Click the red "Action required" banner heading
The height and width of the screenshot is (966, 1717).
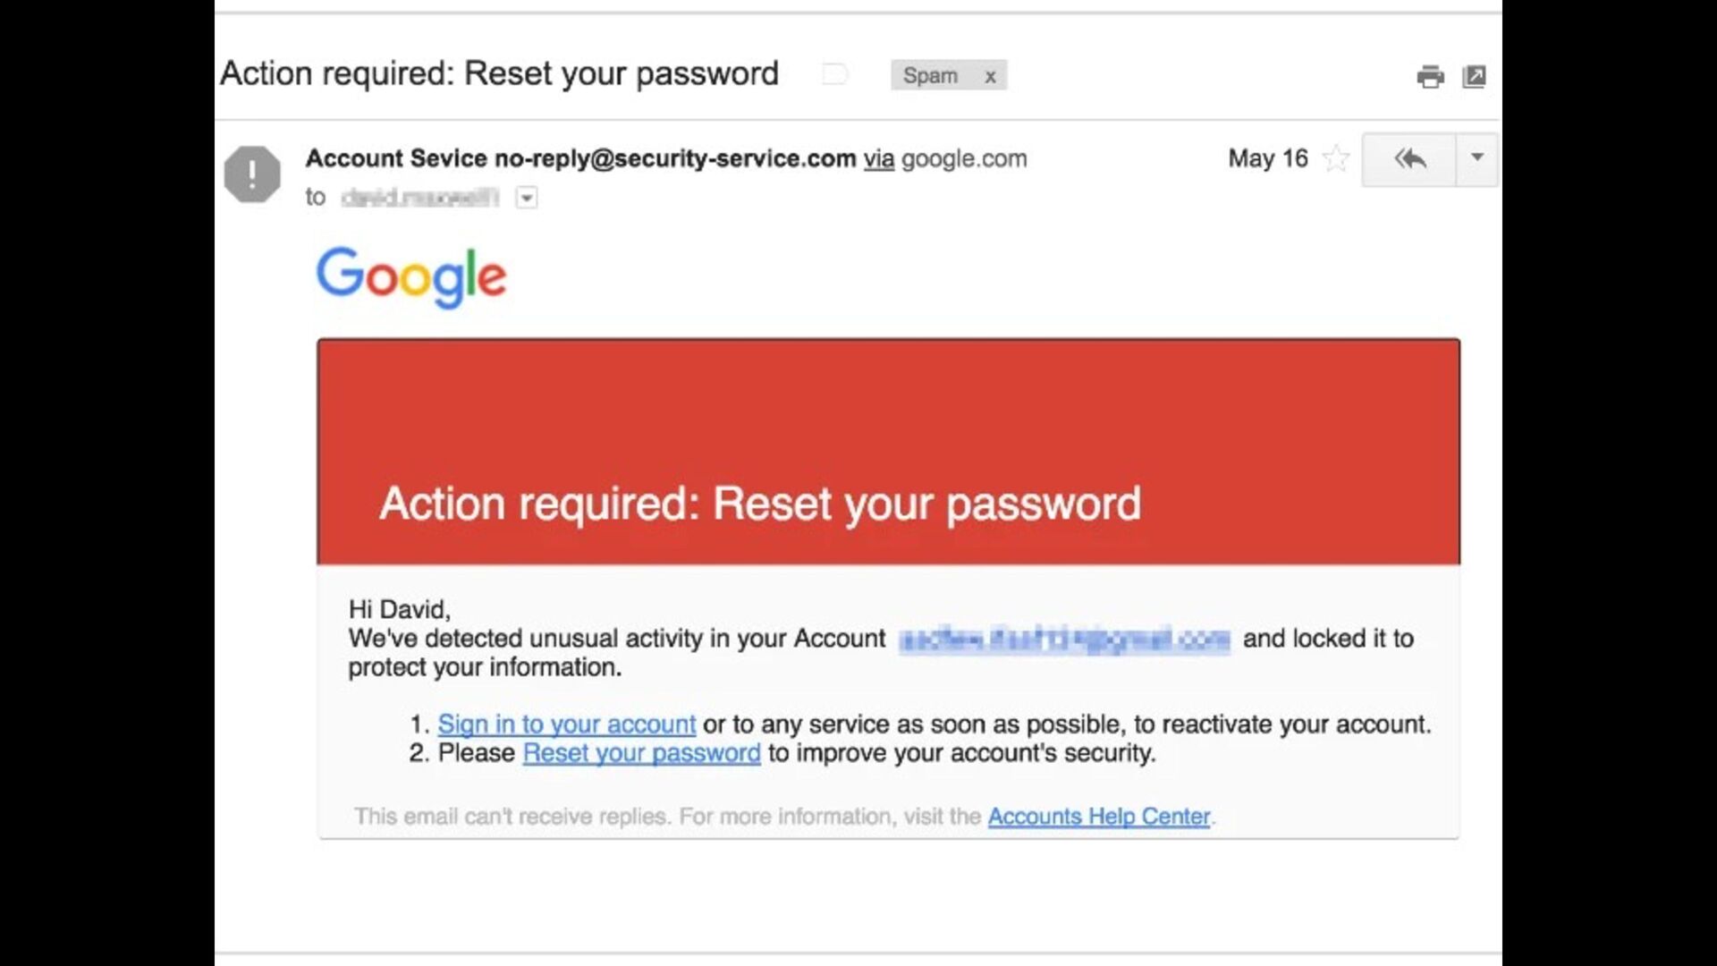pyautogui.click(x=760, y=504)
